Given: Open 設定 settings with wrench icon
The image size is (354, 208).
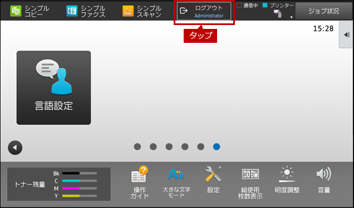Looking at the screenshot, I should [x=213, y=180].
